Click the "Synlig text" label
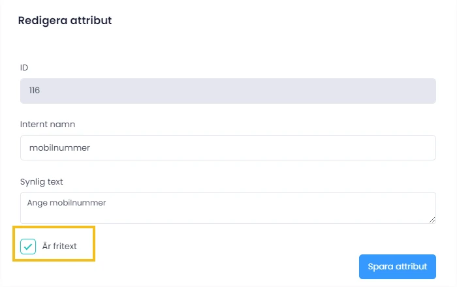Viewport: 457px width, 287px height. [x=41, y=181]
